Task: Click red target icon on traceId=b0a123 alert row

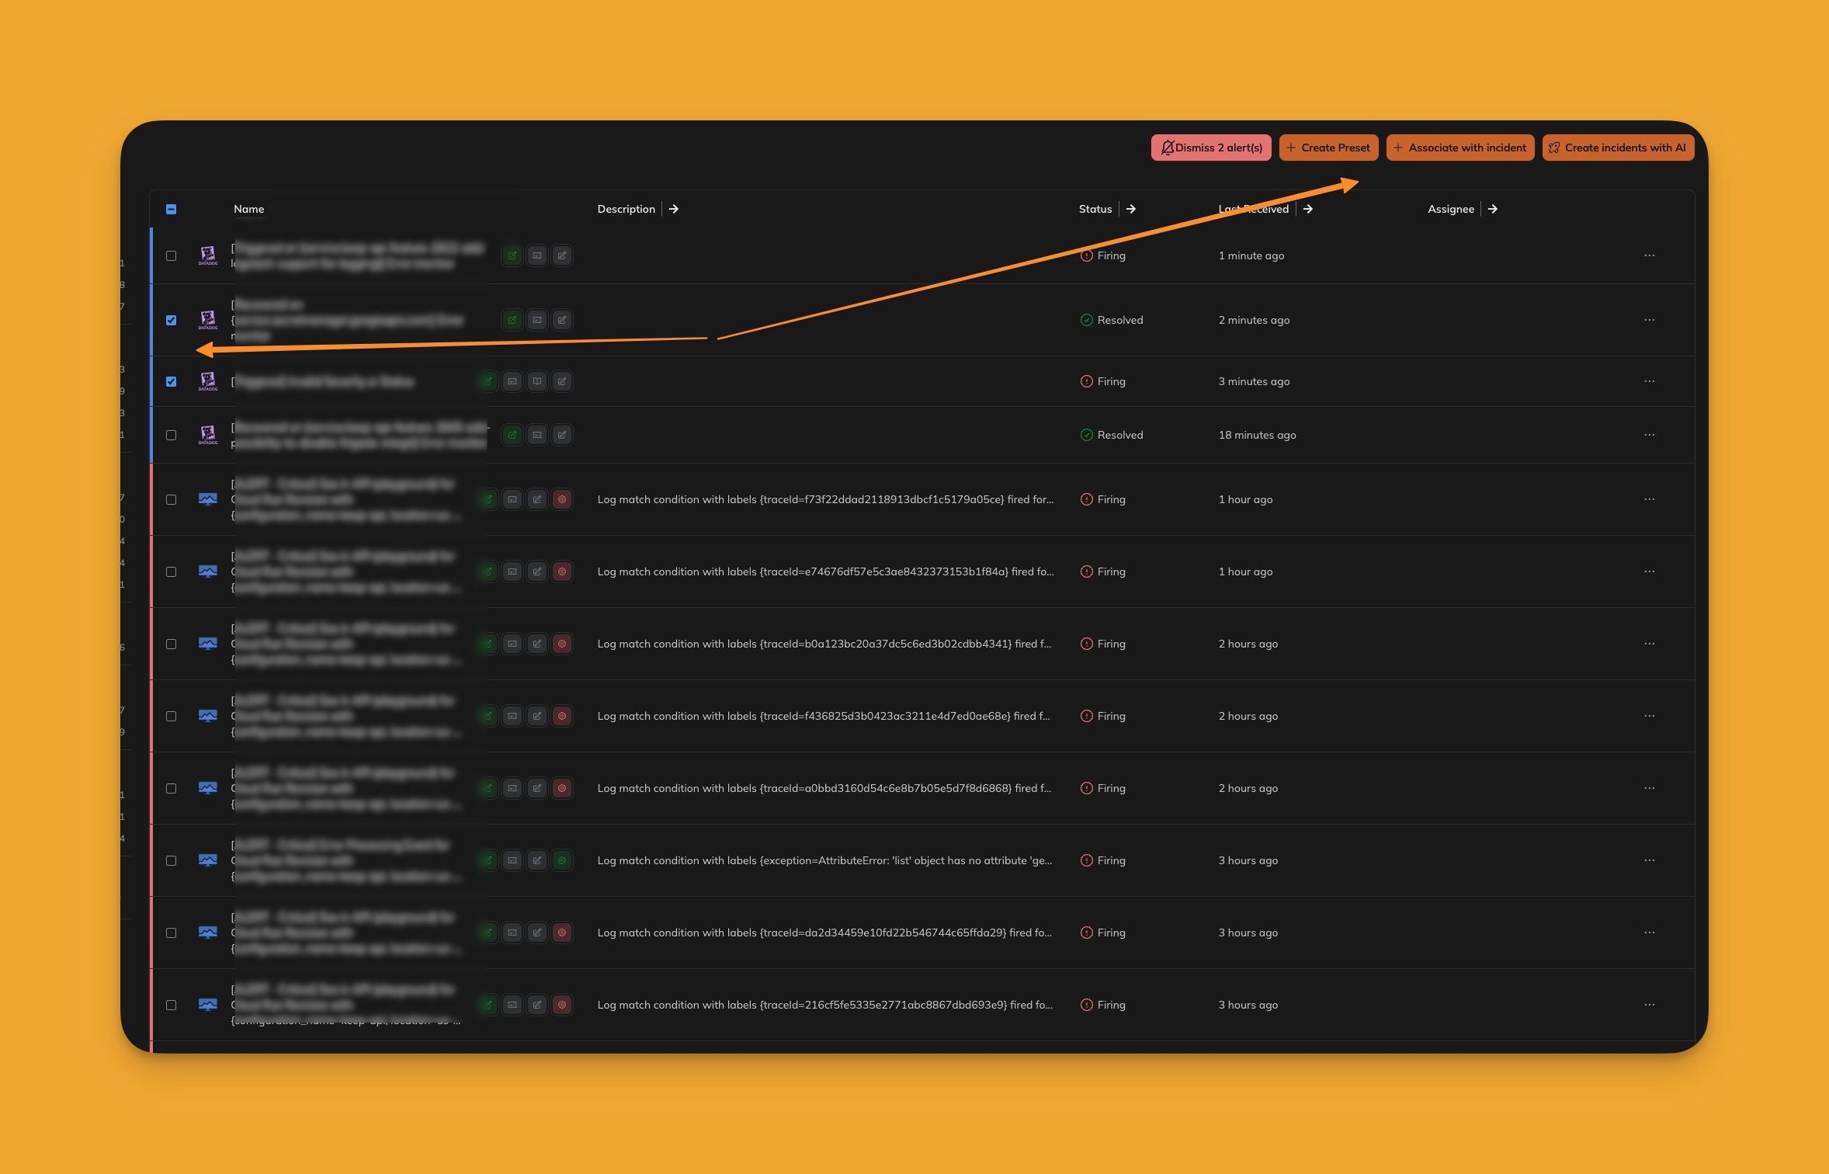Action: [562, 644]
